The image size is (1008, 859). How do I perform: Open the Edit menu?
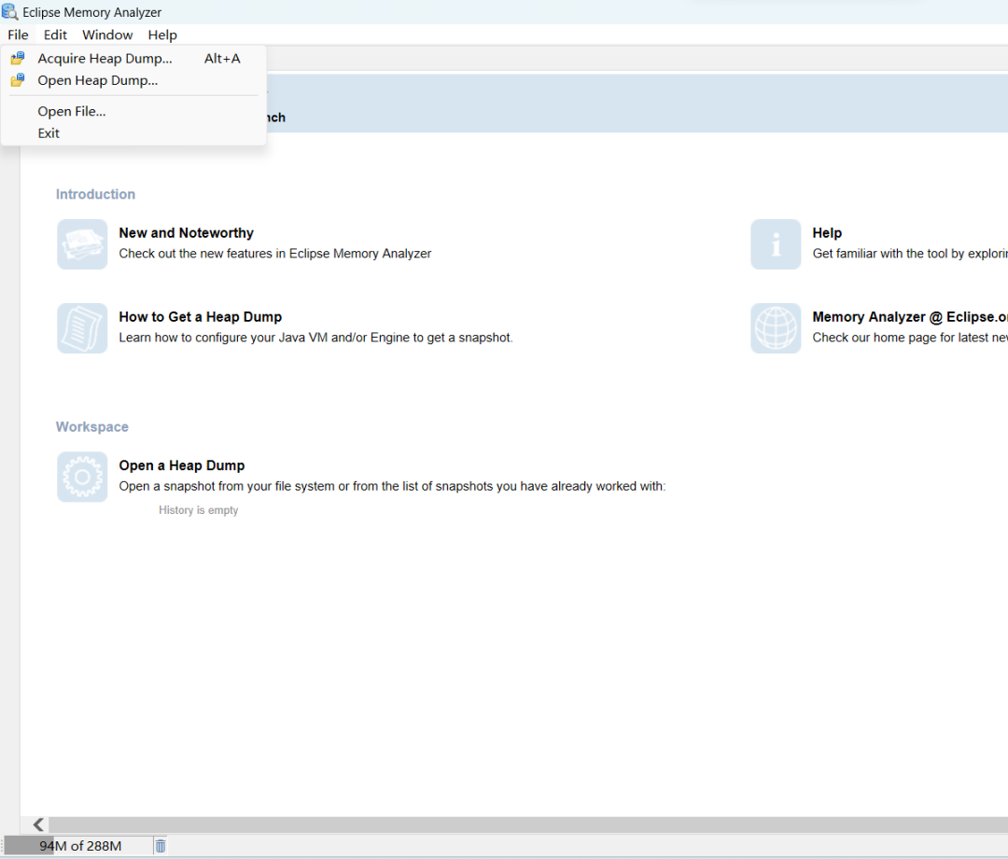coord(55,35)
